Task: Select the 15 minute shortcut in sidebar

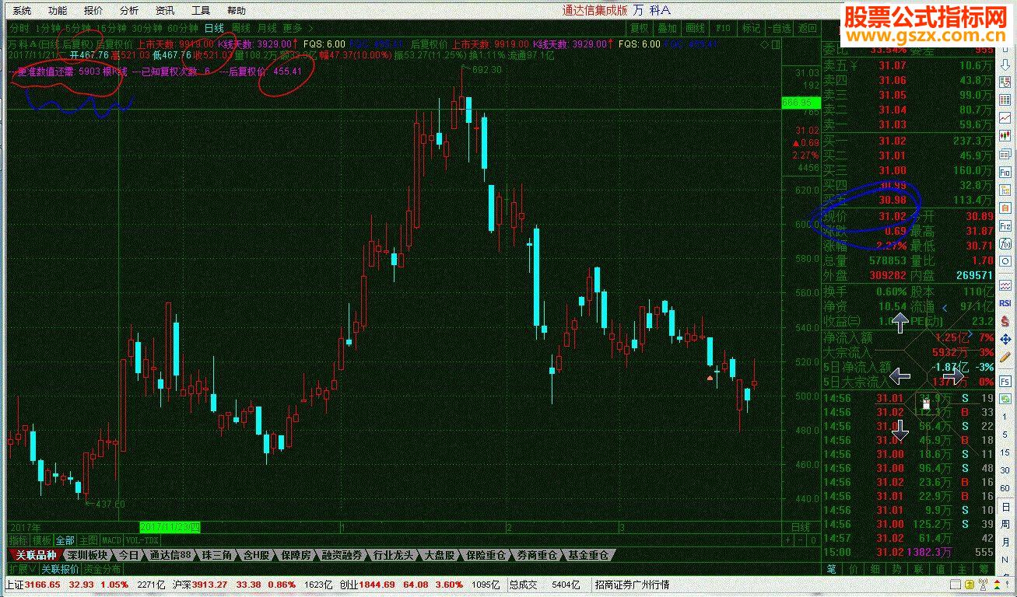Action: coord(1005,452)
